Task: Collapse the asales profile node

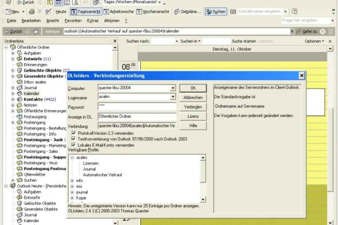Action: click(72, 158)
